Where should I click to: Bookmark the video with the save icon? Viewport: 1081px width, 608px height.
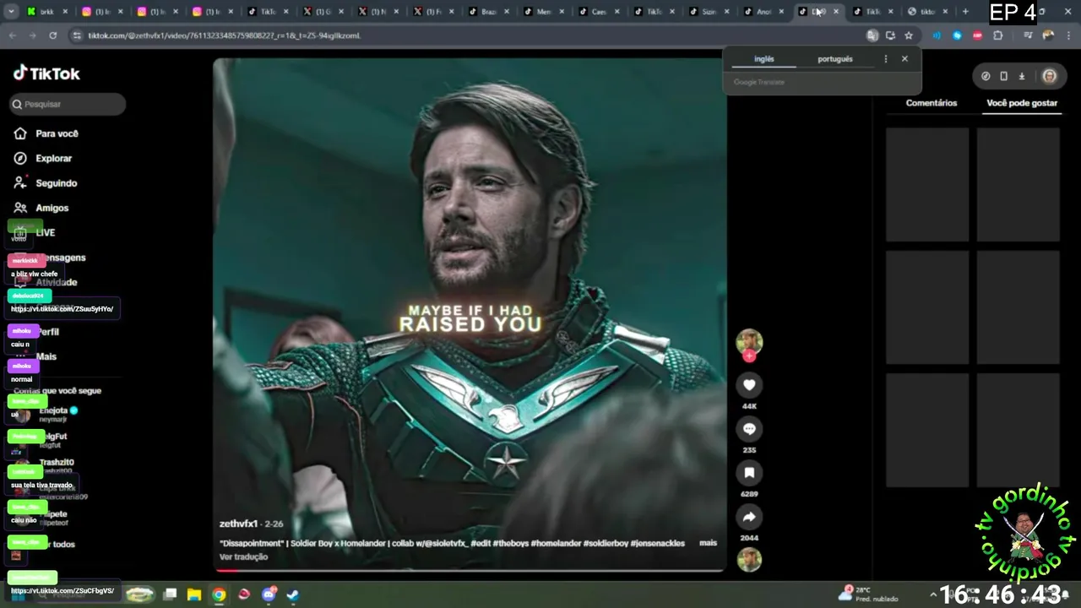(749, 473)
